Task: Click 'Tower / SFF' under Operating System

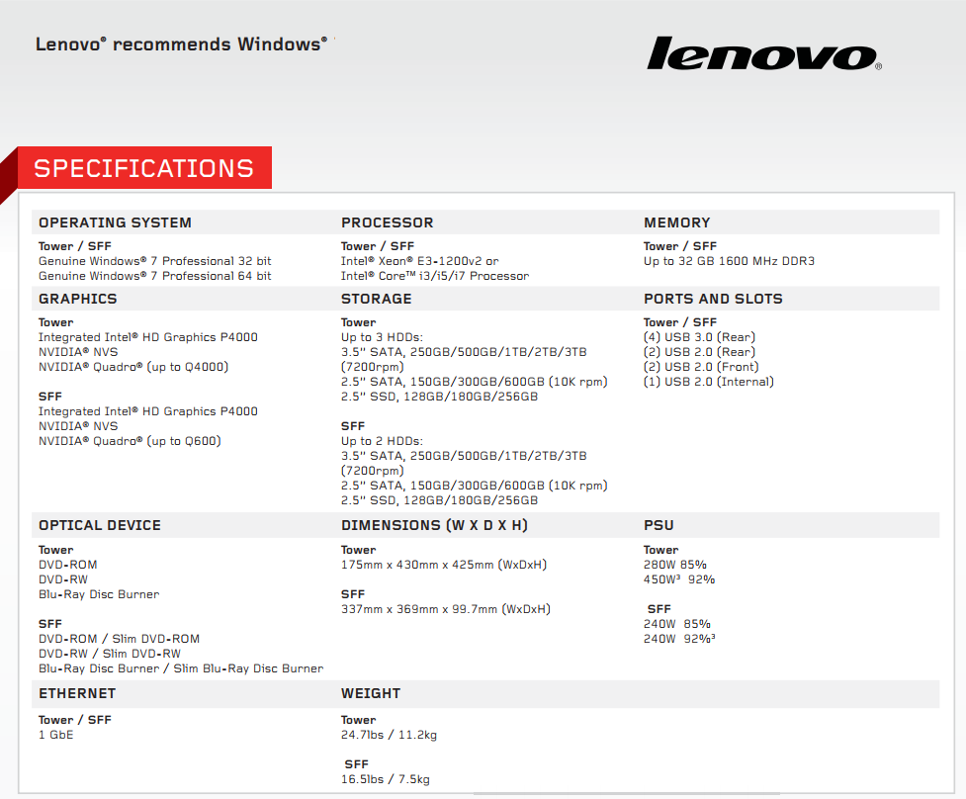Action: (x=74, y=246)
